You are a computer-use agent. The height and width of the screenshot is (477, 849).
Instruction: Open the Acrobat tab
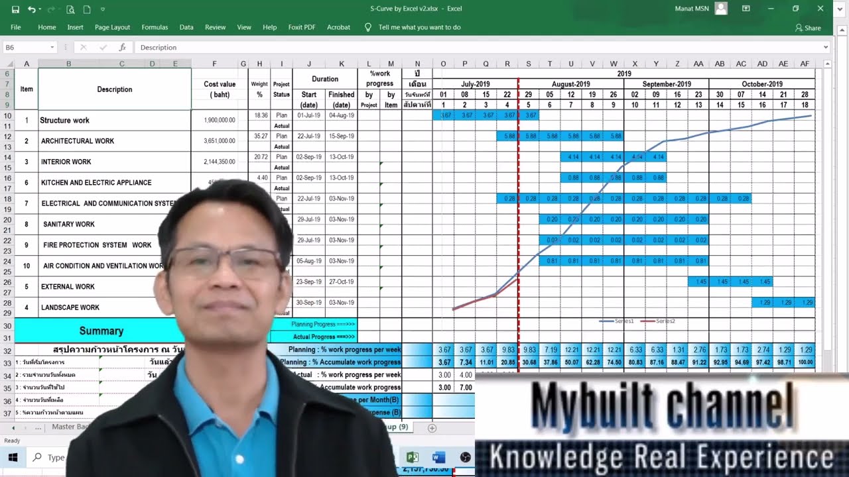coord(338,27)
